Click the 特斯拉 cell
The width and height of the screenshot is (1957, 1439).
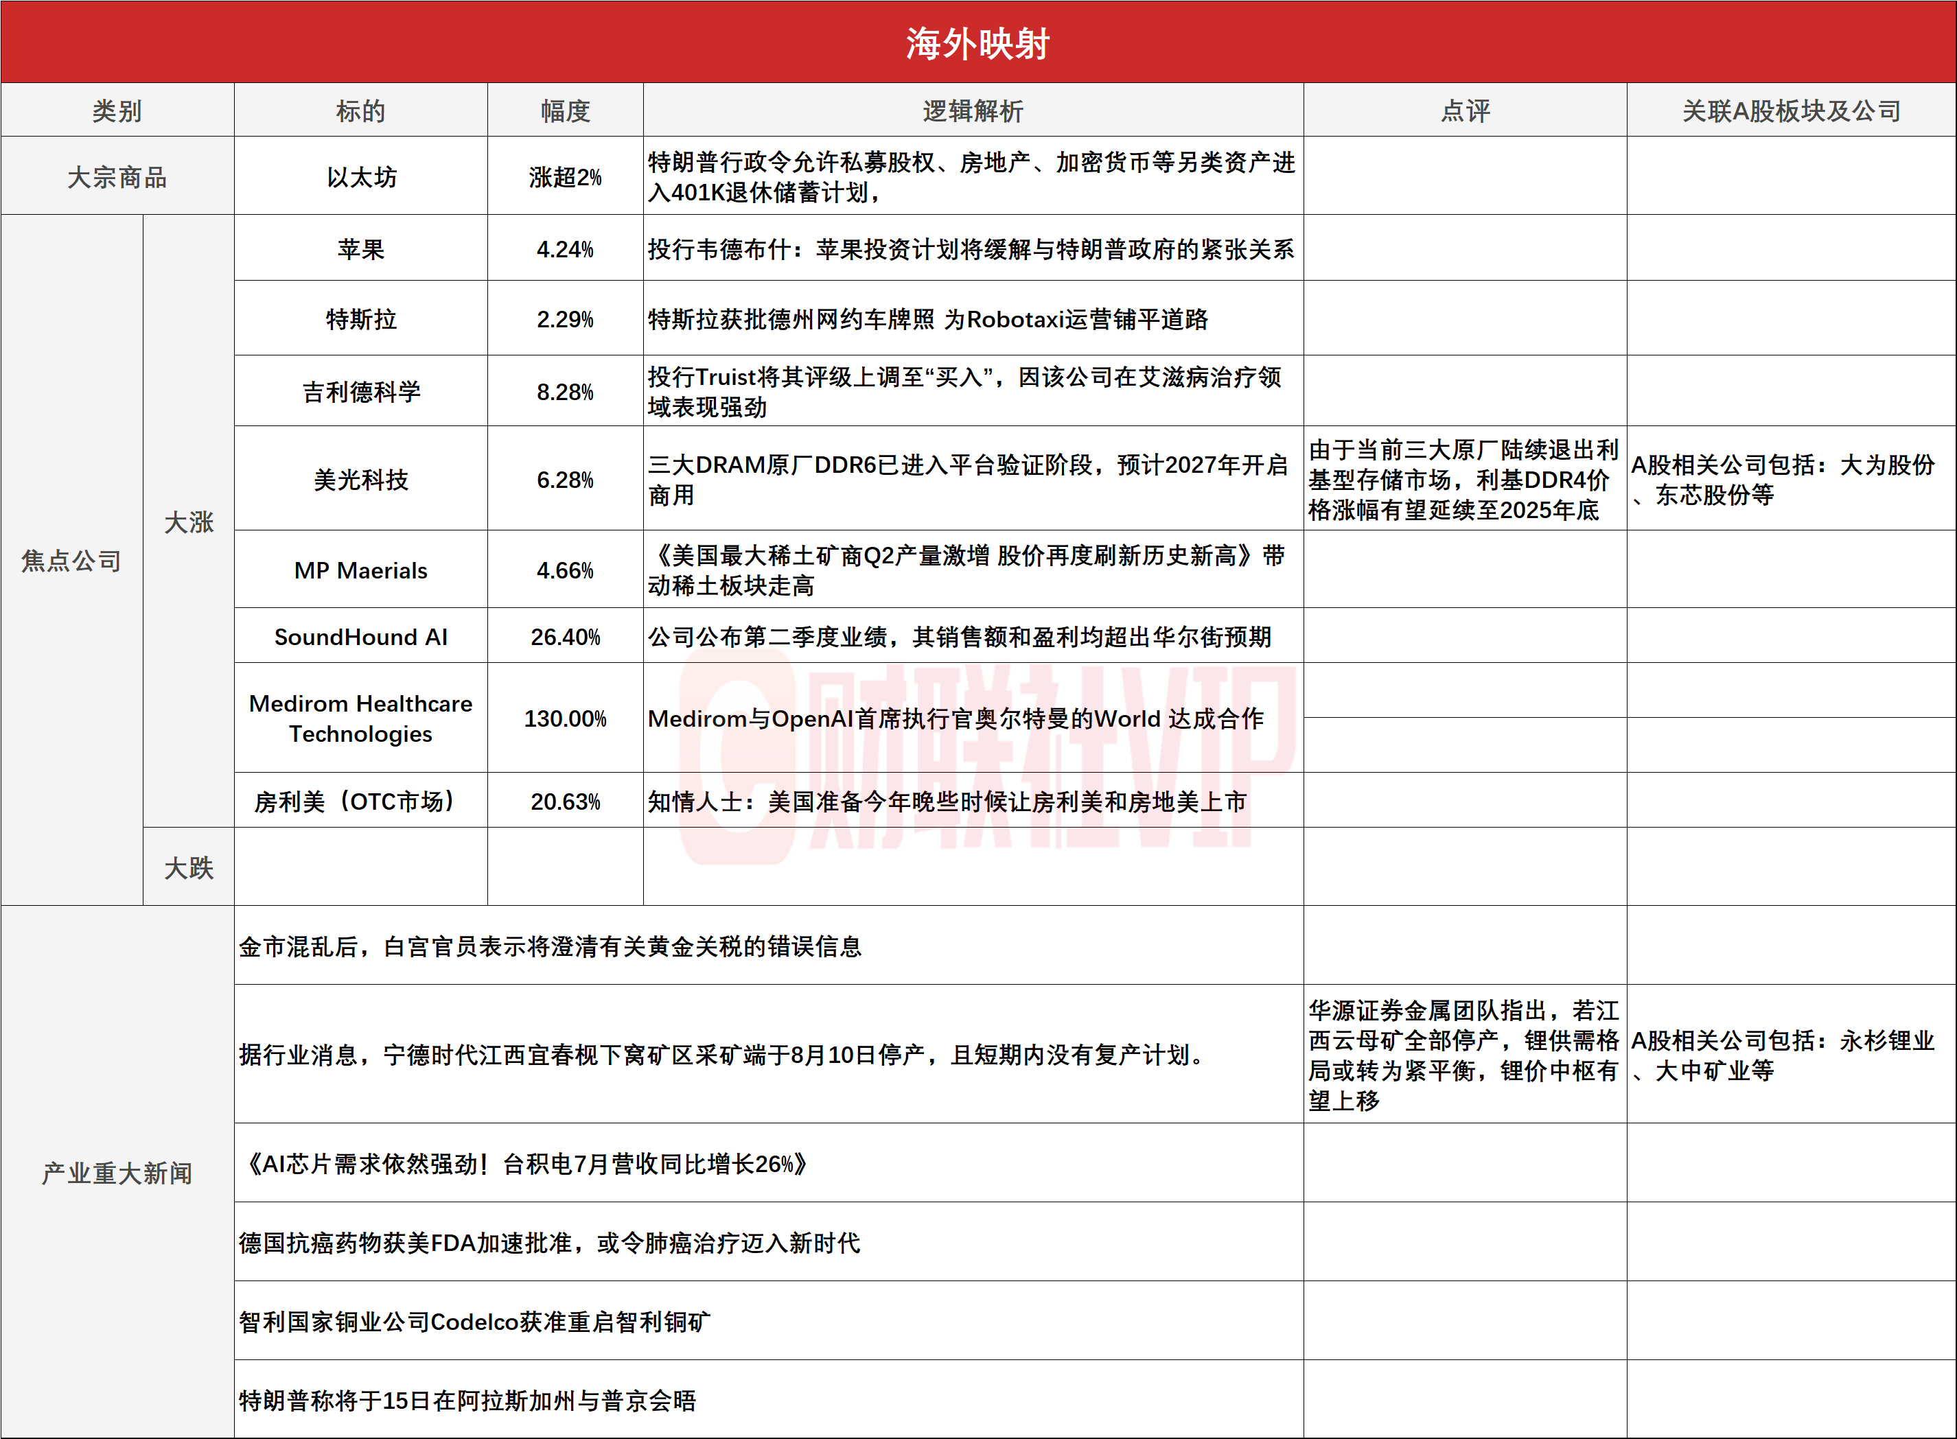coord(361,319)
